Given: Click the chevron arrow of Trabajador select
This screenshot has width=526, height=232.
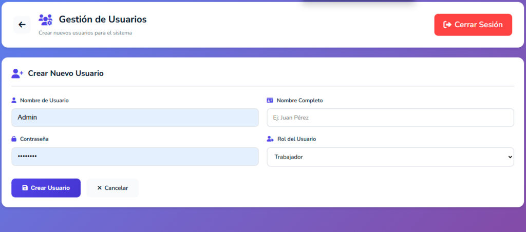Looking at the screenshot, I should click(509, 157).
